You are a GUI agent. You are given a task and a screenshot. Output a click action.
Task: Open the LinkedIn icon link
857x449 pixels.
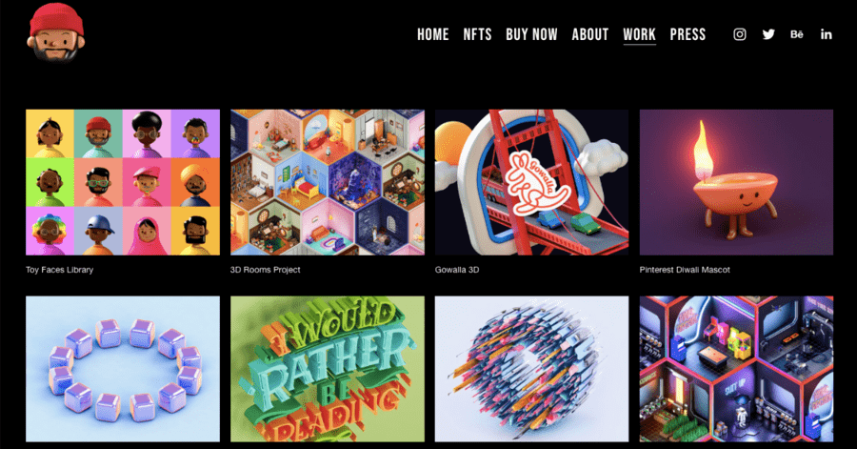coord(826,34)
